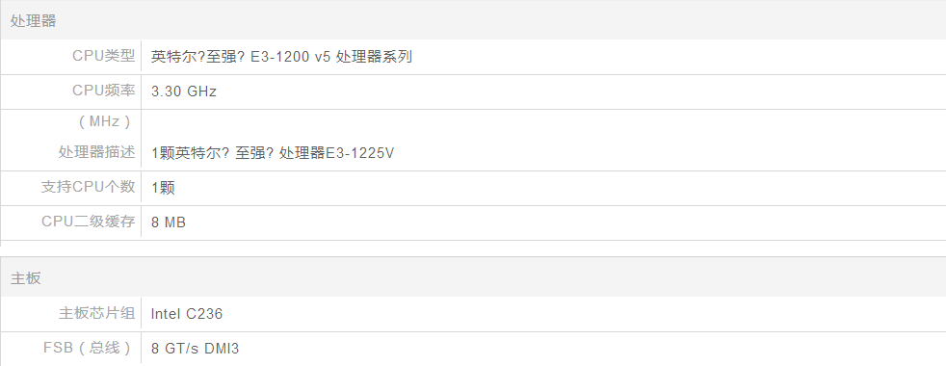Select the 支持CPU个数 label

pyautogui.click(x=88, y=187)
